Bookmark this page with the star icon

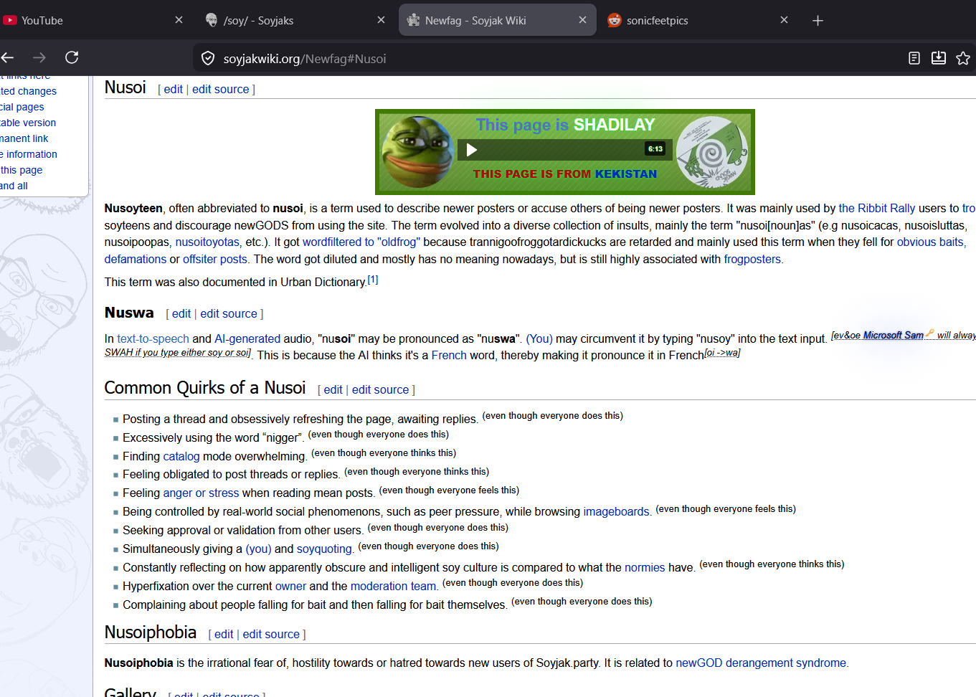(962, 58)
